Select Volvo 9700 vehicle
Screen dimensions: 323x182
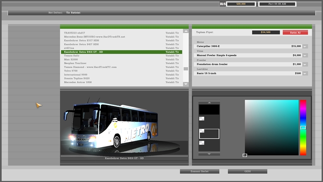(121, 71)
